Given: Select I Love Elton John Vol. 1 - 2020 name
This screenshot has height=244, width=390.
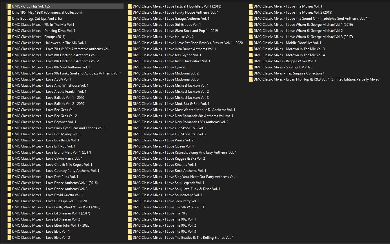Looking at the screenshot, I should point(51,225).
